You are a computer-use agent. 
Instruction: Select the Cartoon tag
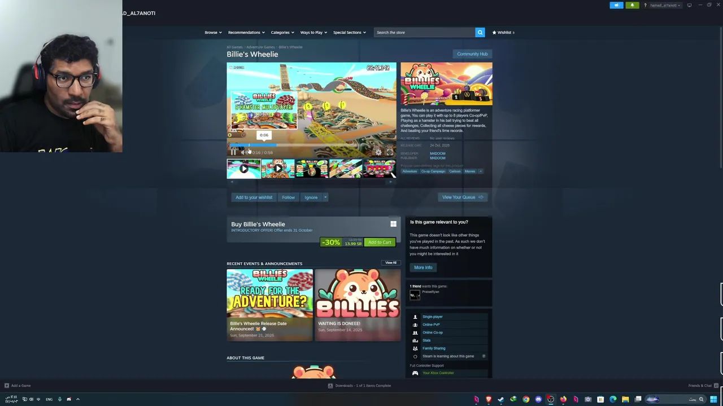tap(455, 171)
